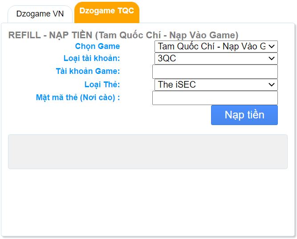Click the chevron arrow of the Tam Quốc Chí selector
297x239 pixels.
tap(272, 46)
